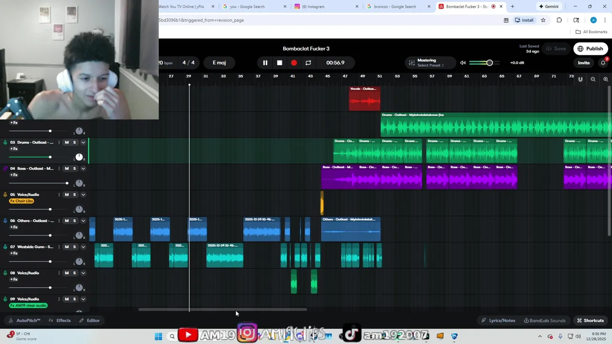This screenshot has height=344, width=612.
Task: Click the blue microphone icon of track 06 Others
Action: point(5,221)
